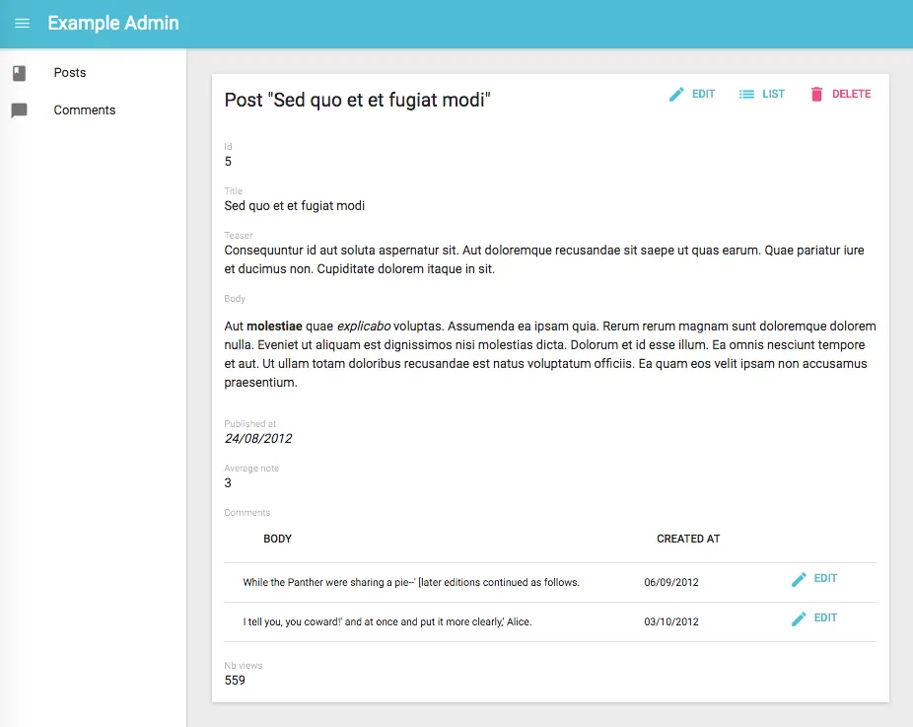
Task: Click pencil icon in 06/09/2012 comment row
Action: pyautogui.click(x=800, y=580)
